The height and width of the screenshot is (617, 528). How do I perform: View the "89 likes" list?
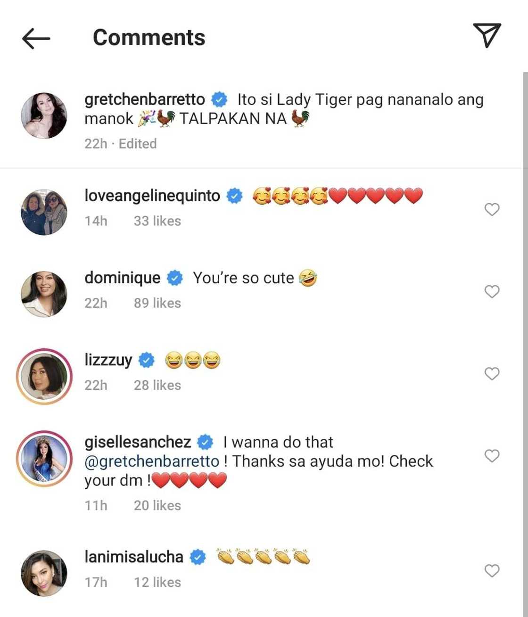tap(157, 303)
